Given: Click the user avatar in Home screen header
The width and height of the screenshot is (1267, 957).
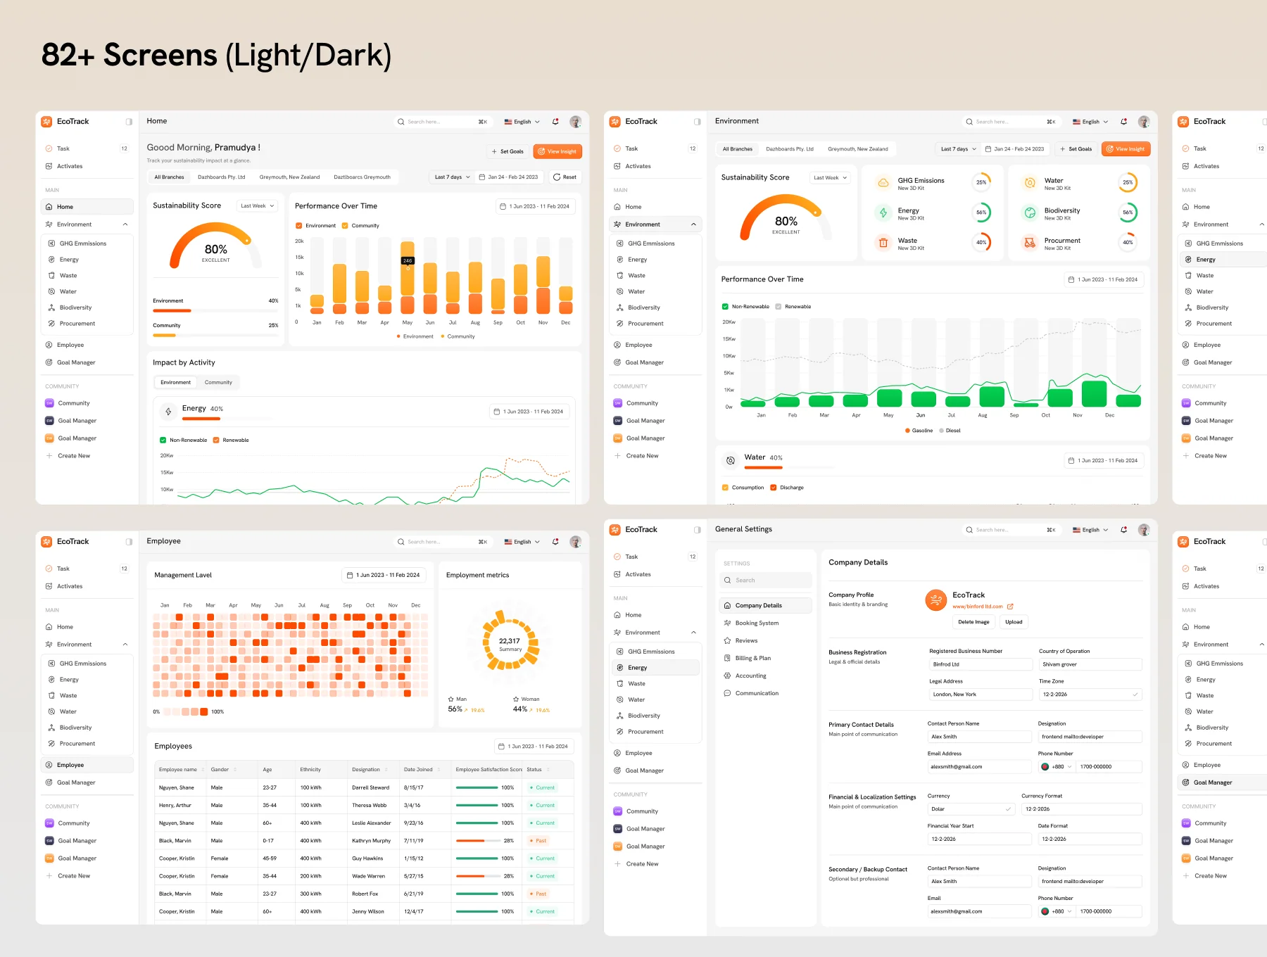Looking at the screenshot, I should [576, 122].
